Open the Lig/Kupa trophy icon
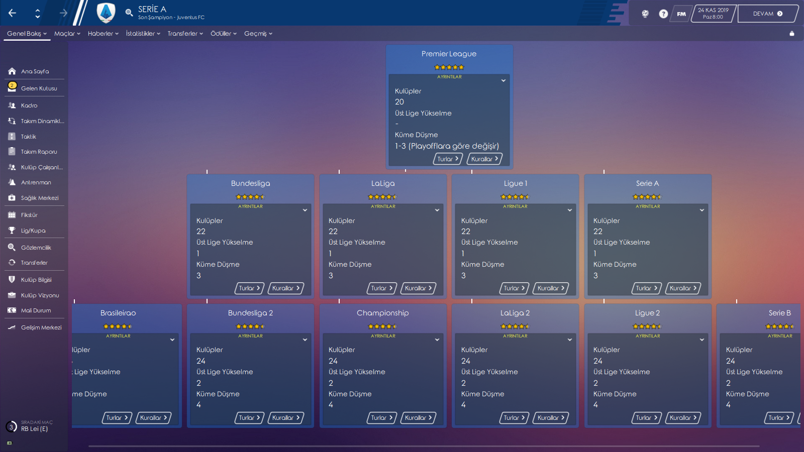This screenshot has width=804, height=452. point(12,231)
